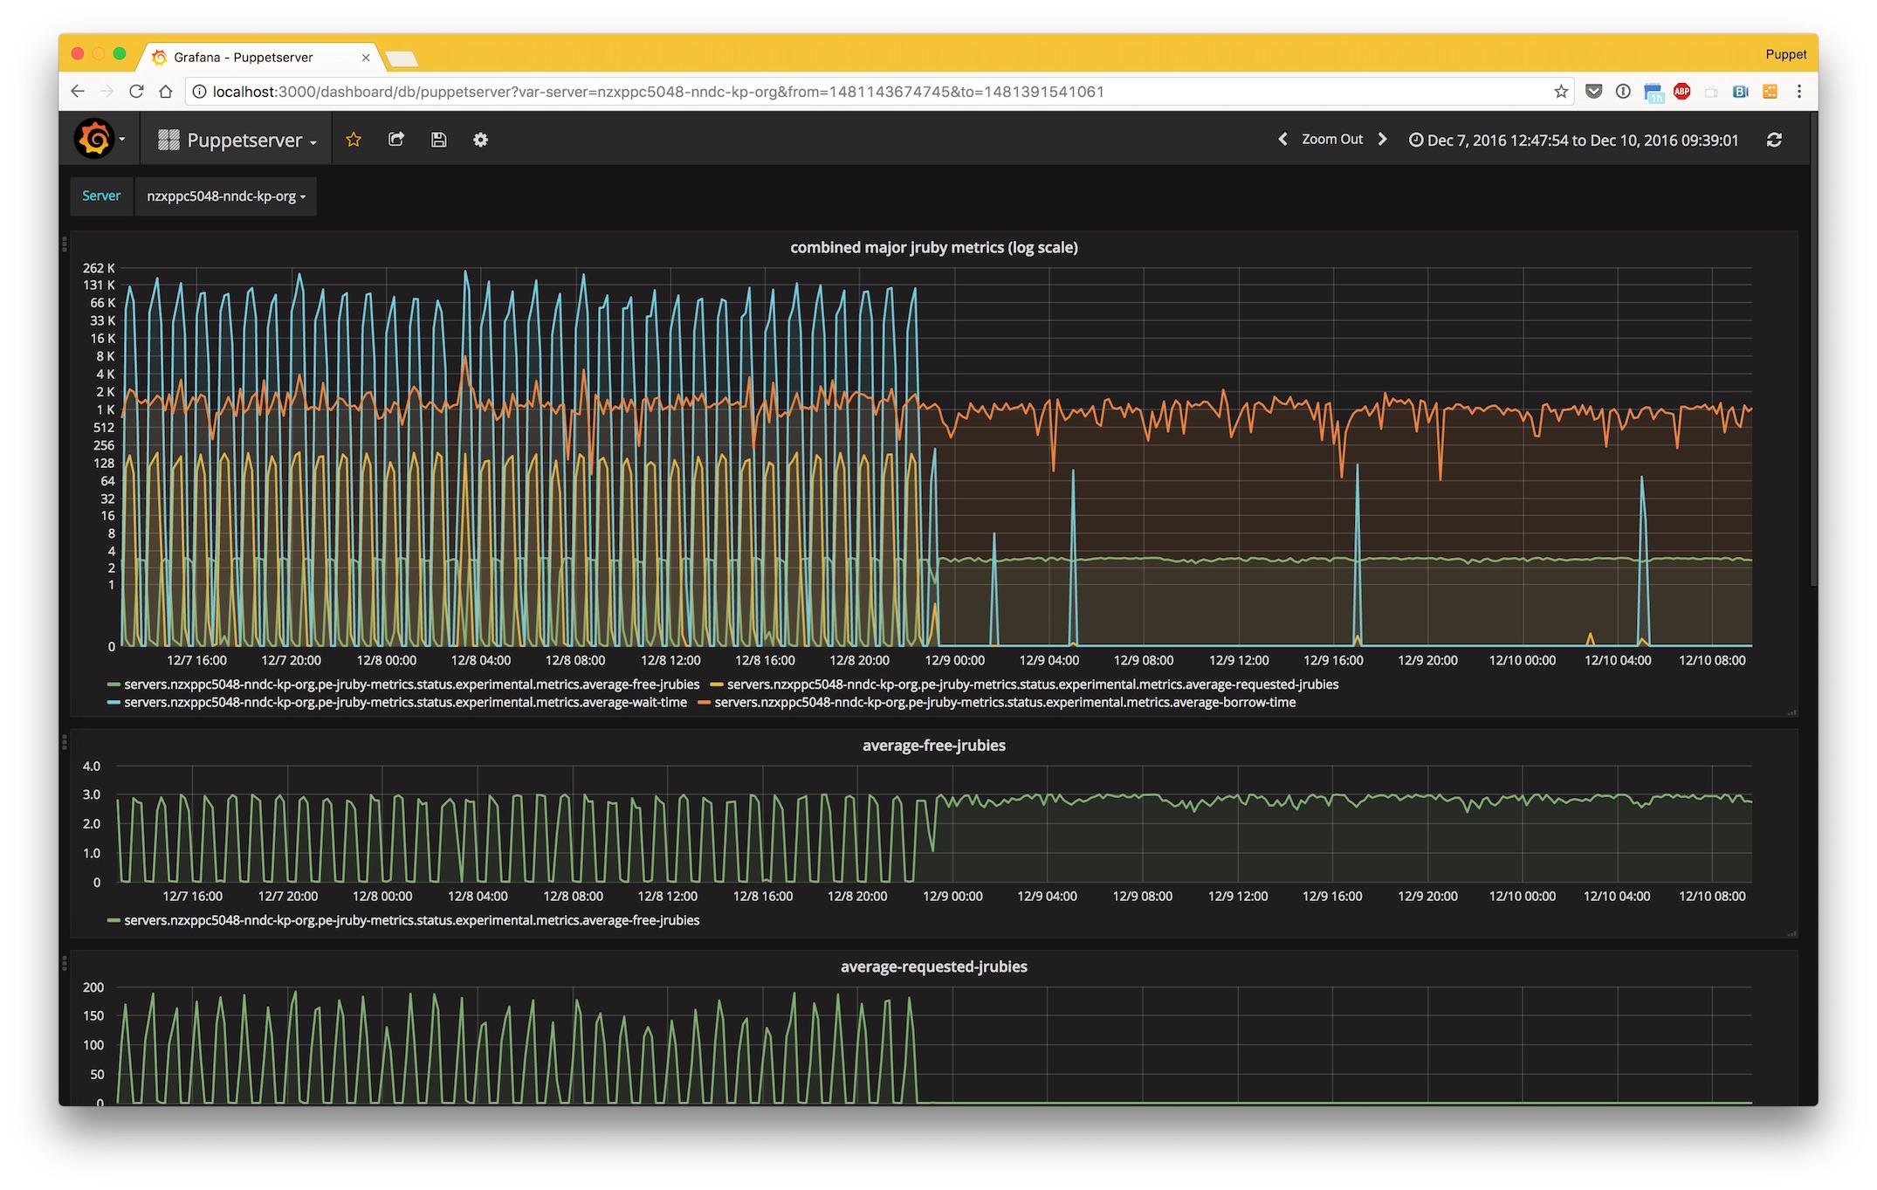The width and height of the screenshot is (1877, 1190).
Task: Shift time range back with left chevron
Action: pos(1282,140)
